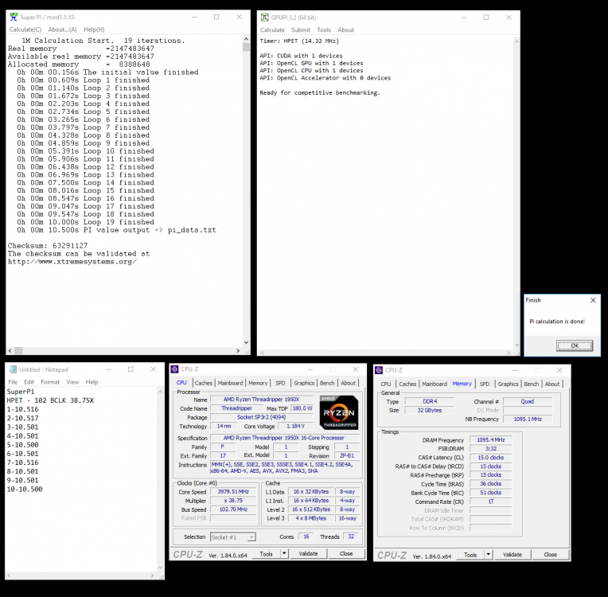This screenshot has height=597, width=608.
Task: Open Tools dropdown arrow in left CPU-Z
Action: tap(284, 554)
